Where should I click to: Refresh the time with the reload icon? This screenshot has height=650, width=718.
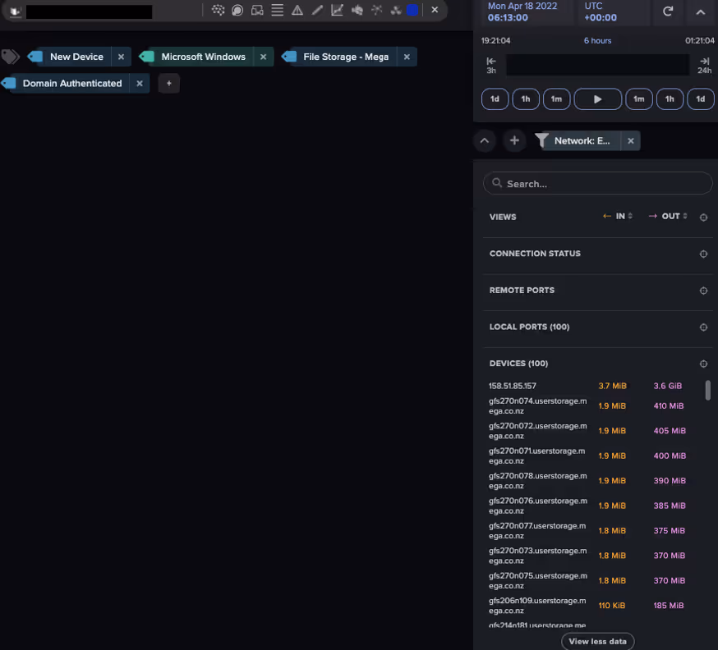[x=668, y=11]
